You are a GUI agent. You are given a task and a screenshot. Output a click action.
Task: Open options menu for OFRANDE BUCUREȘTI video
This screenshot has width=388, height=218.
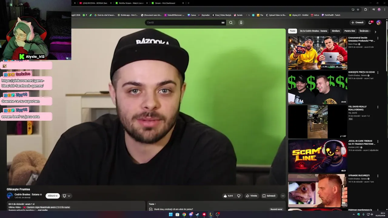pos(378,176)
